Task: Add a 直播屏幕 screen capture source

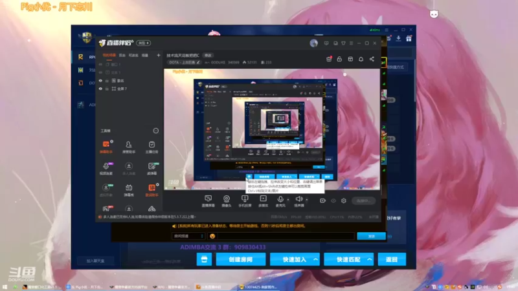Action: point(208,200)
